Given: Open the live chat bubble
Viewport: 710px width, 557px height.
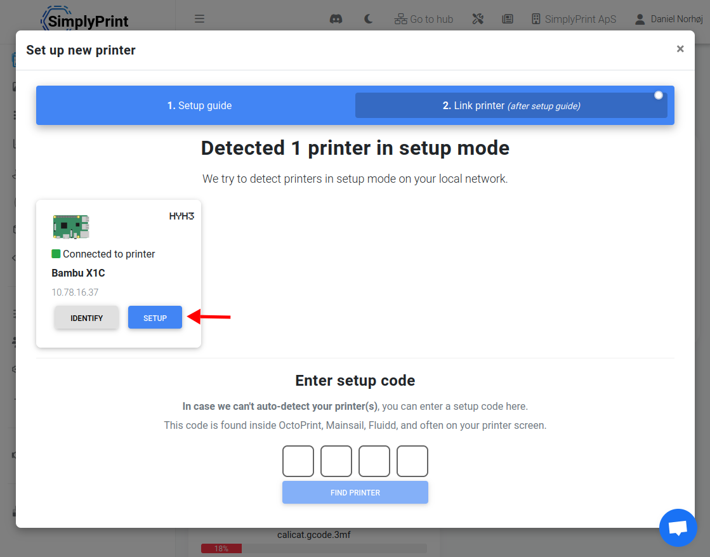Looking at the screenshot, I should click(x=678, y=528).
